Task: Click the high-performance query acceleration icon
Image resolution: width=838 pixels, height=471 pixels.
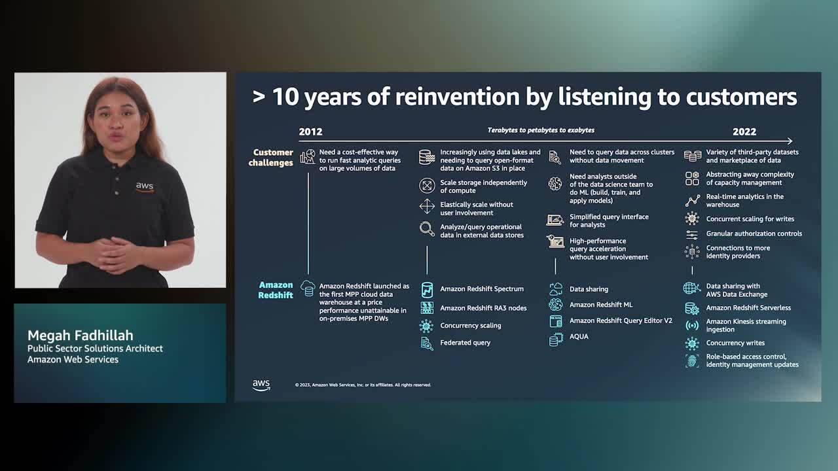Action: [x=555, y=242]
